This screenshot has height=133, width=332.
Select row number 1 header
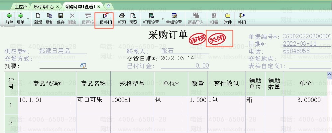pos(11,105)
